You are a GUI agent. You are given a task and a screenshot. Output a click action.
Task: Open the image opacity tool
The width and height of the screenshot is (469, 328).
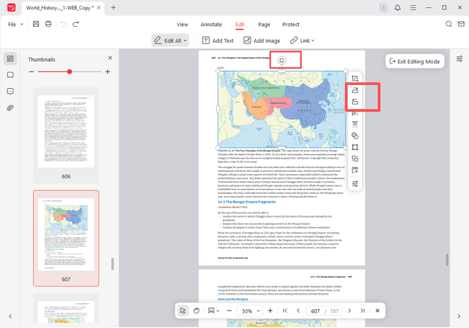coord(355,136)
